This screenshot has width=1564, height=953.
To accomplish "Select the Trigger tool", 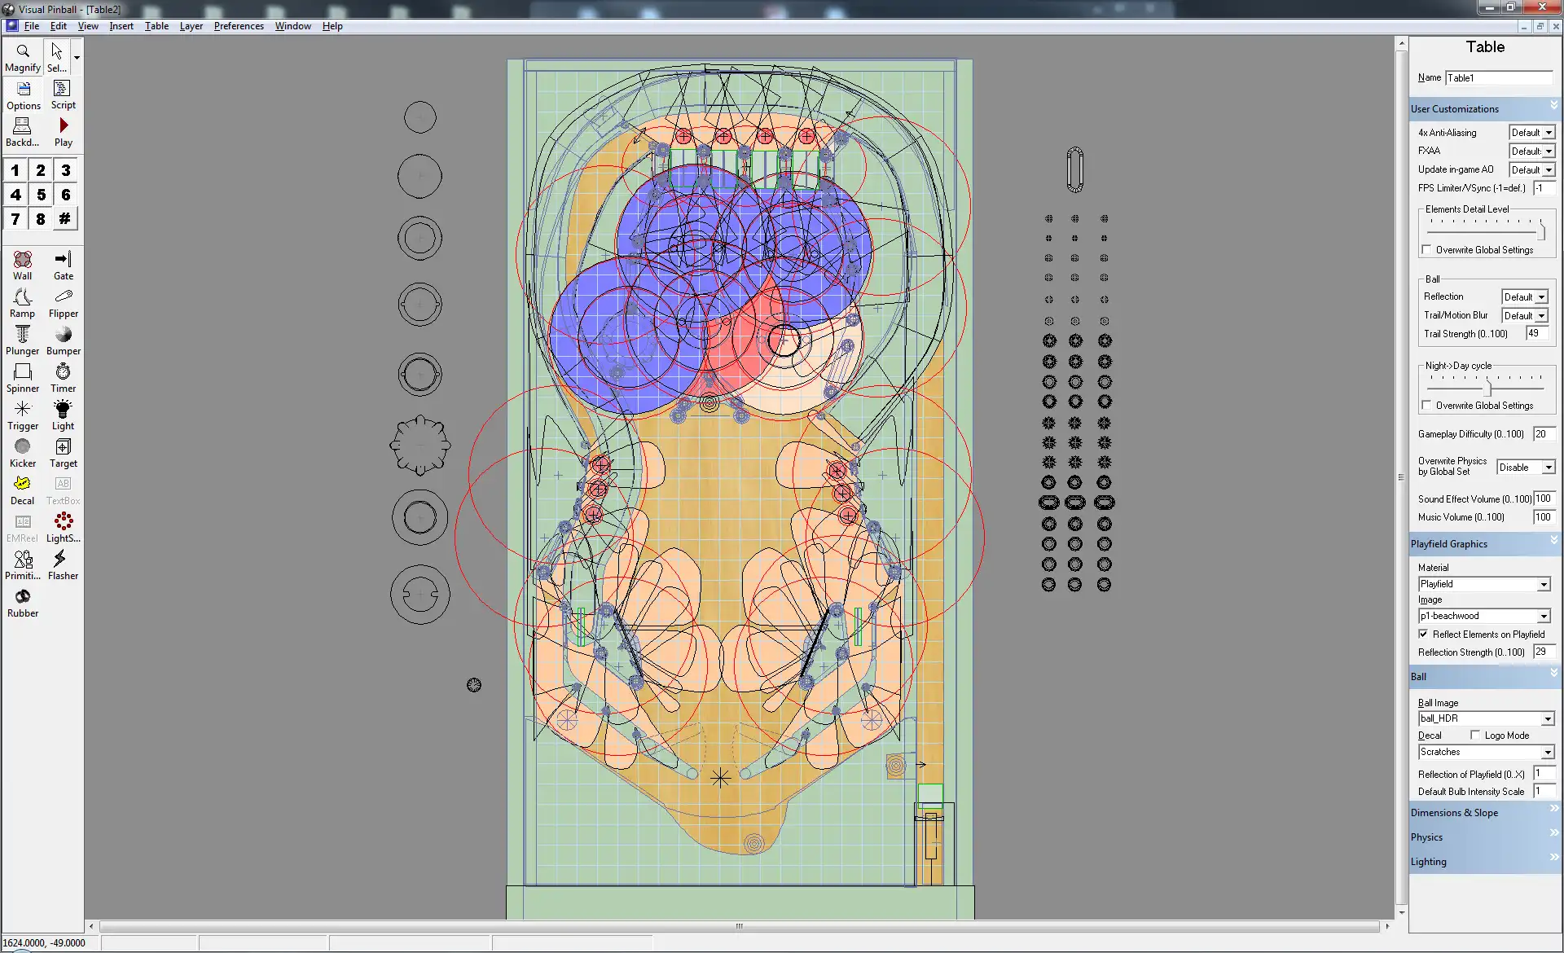I will 21,415.
